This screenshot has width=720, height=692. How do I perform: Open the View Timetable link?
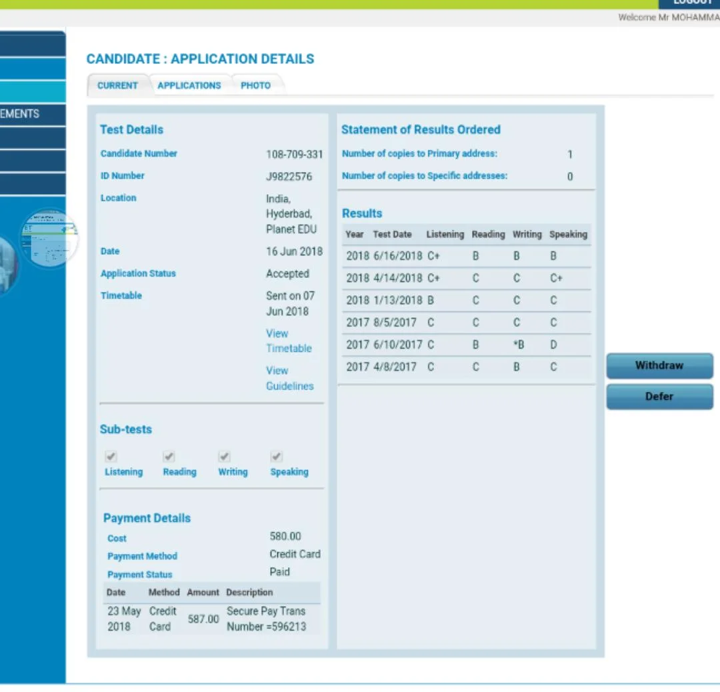pos(288,341)
